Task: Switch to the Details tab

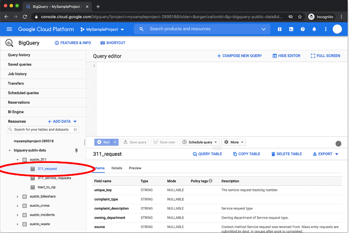Action: 117,168
